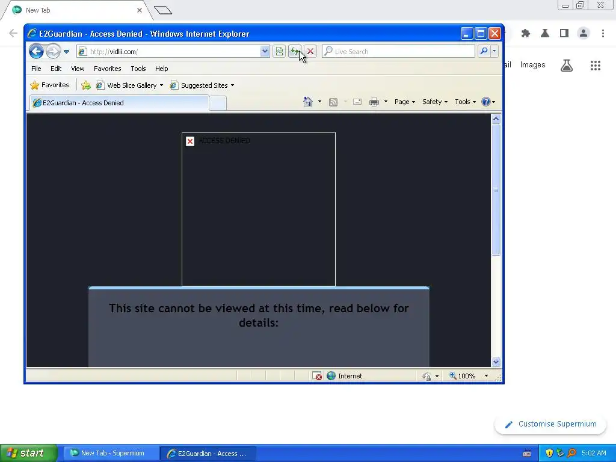This screenshot has width=616, height=462.
Task: Click the Start button
Action: pos(28,453)
